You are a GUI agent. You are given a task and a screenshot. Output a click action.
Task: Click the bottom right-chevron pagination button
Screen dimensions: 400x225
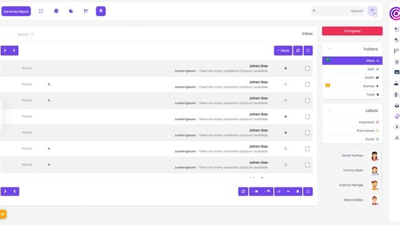pos(6,192)
